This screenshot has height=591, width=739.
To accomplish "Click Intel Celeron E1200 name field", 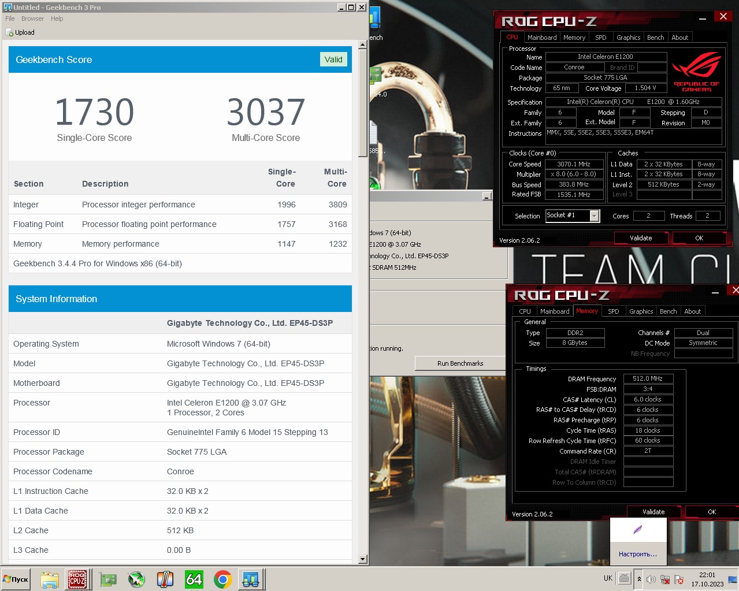I will click(x=606, y=57).
